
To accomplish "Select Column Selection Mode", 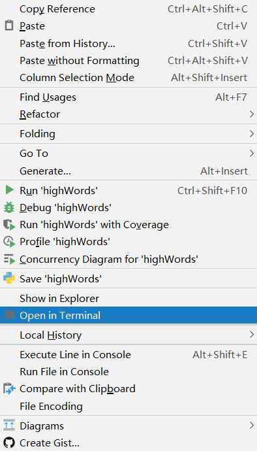I will click(128, 78).
